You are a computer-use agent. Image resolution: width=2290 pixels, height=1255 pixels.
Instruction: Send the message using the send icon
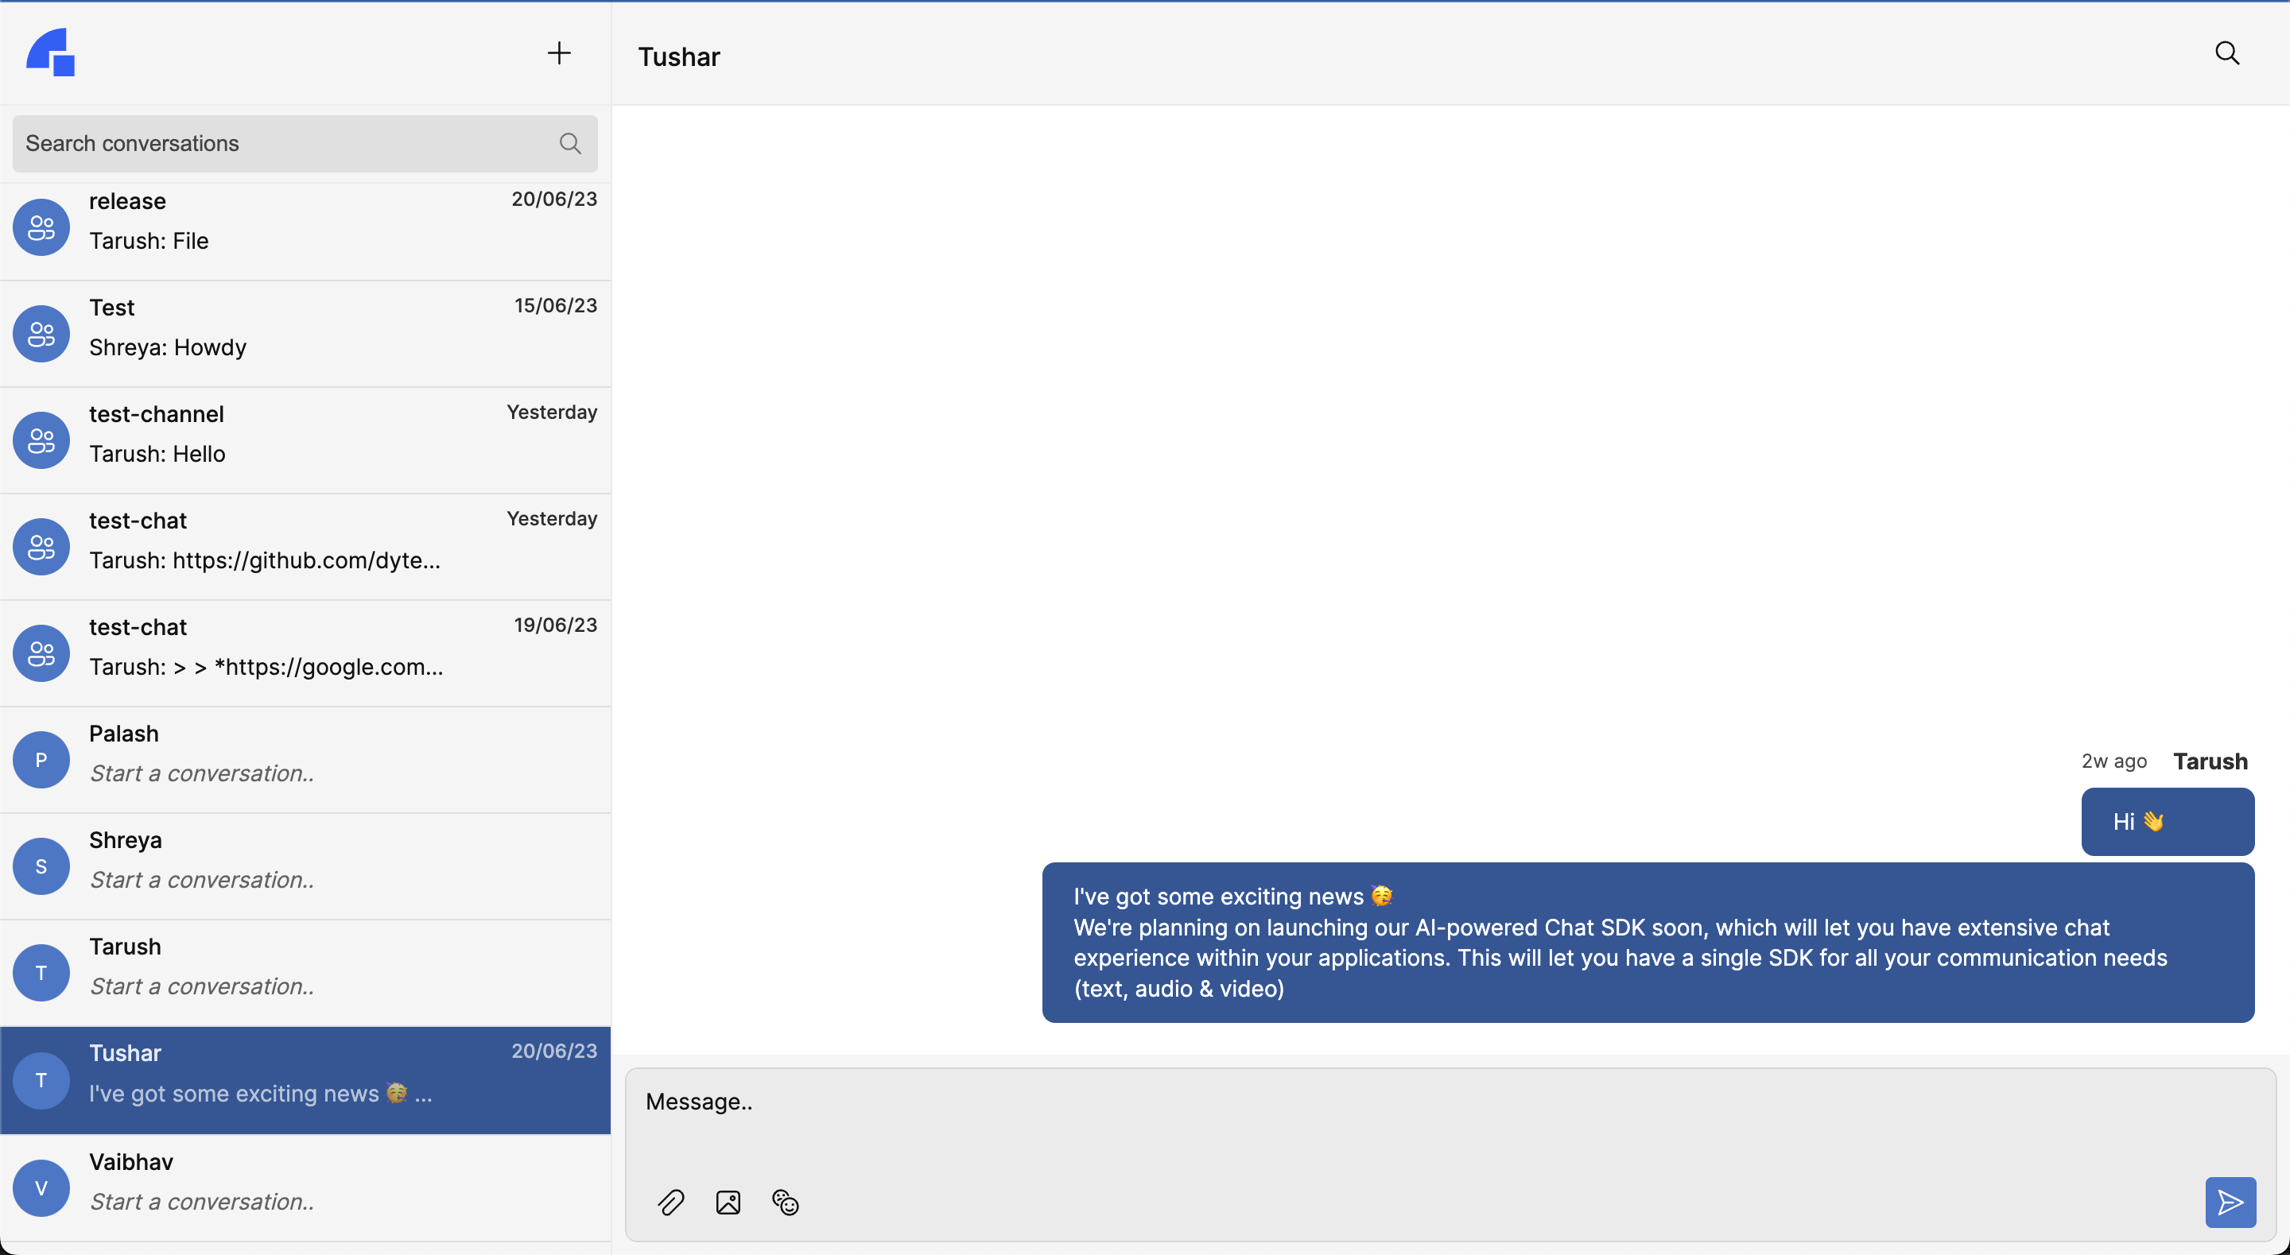tap(2230, 1202)
